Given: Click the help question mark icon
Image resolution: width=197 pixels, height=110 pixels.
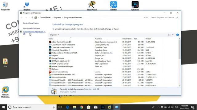Looking at the screenshot, I should [x=177, y=35].
